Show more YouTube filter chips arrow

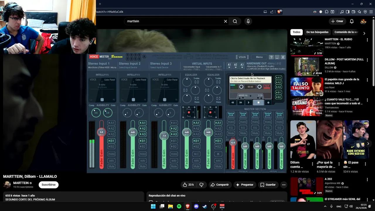click(x=364, y=33)
